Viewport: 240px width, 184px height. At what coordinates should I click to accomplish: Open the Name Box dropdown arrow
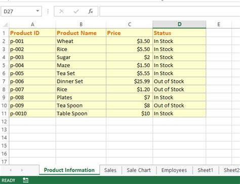[37, 11]
